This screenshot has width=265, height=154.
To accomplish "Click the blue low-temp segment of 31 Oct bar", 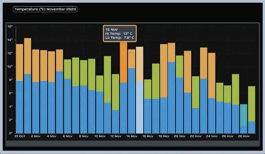I will click(x=20, y=107).
